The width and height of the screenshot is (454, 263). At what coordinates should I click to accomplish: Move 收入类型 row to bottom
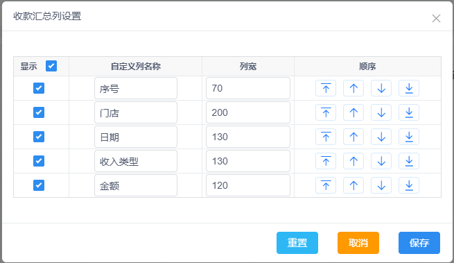tap(409, 161)
